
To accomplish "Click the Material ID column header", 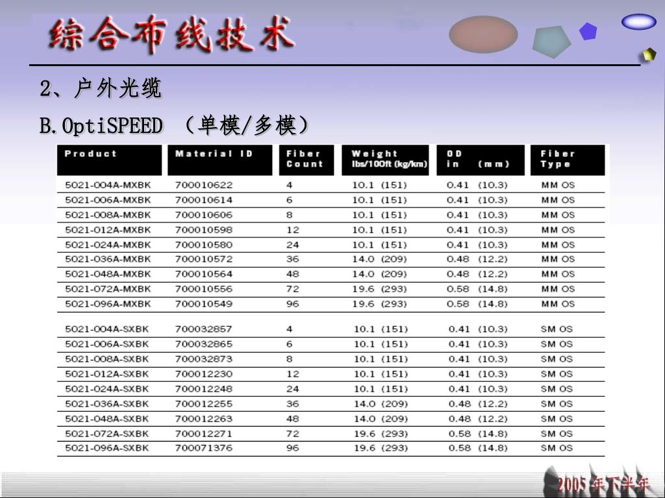I will pyautogui.click(x=220, y=160).
